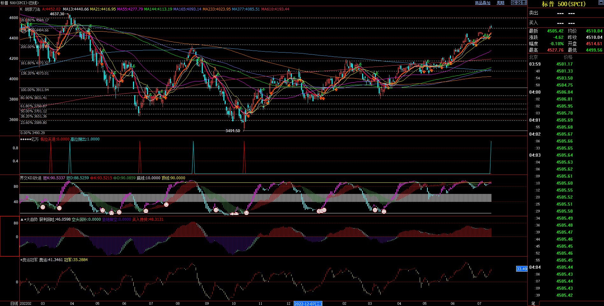Click the MA13 moving average legend

point(76,9)
